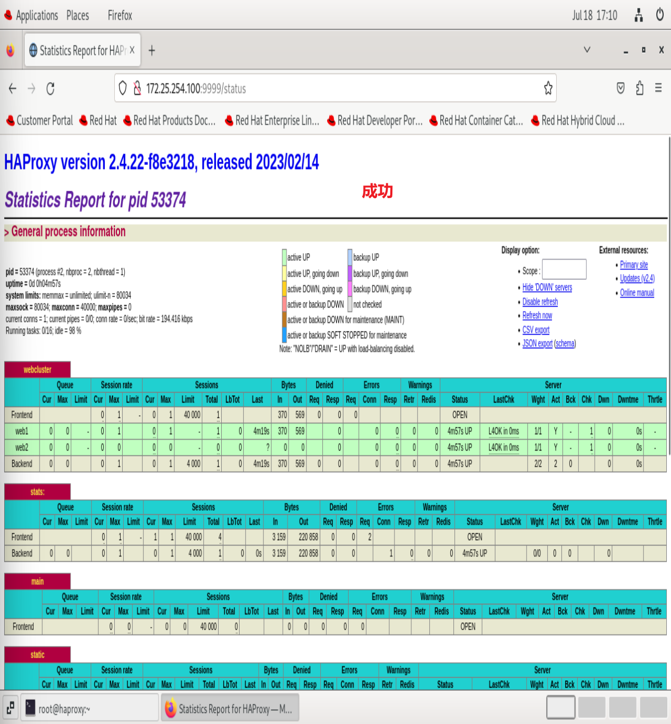Click the main proxy header

37,581
